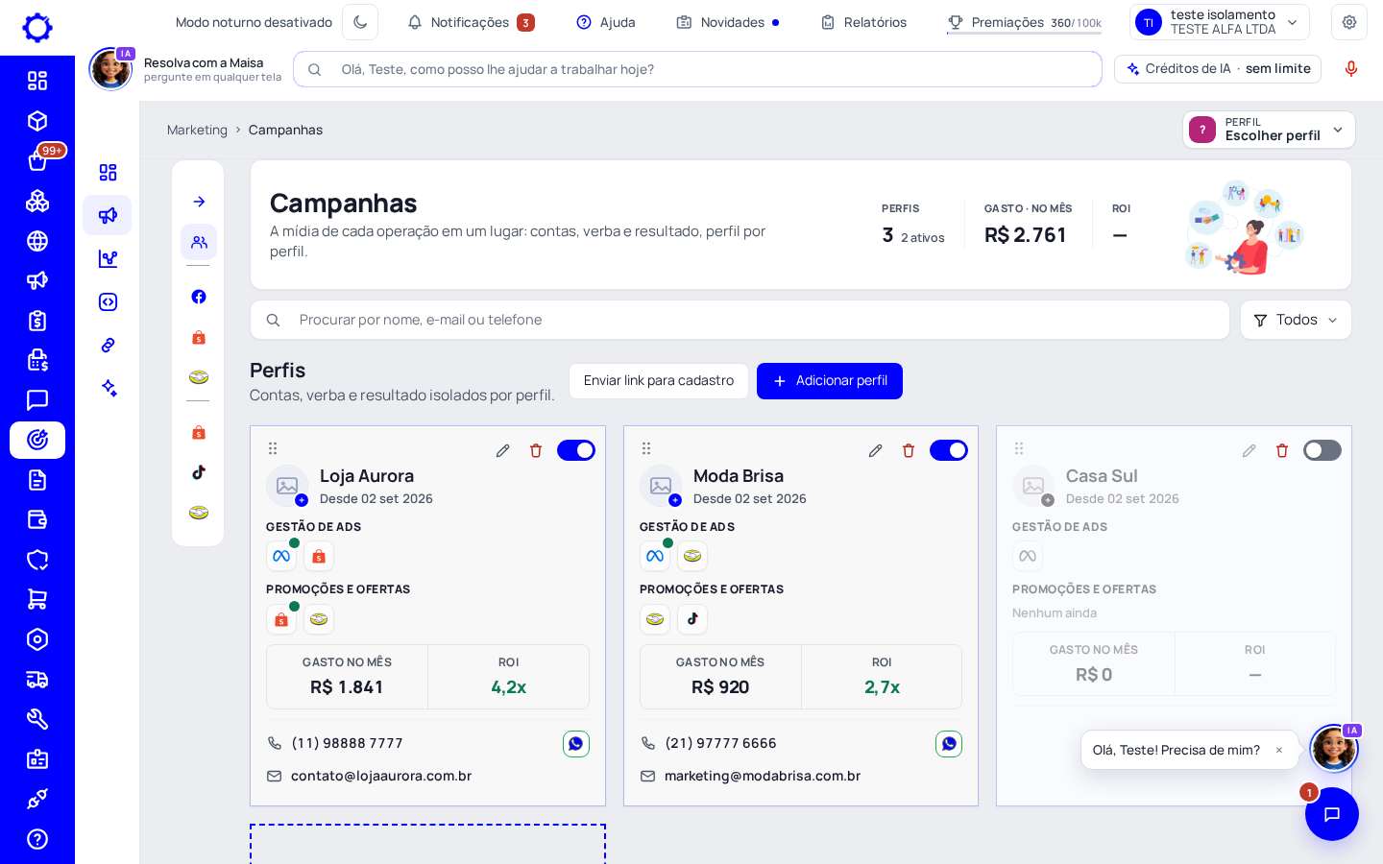Open the Todos filter dropdown
This screenshot has width=1383, height=864.
pyautogui.click(x=1296, y=320)
